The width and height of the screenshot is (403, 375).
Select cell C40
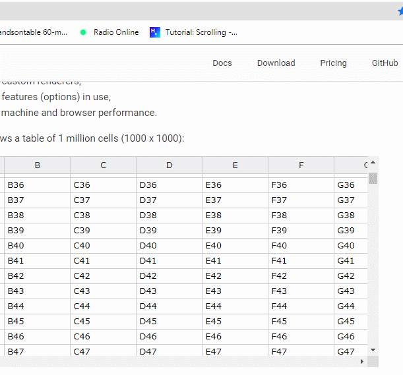pos(104,246)
